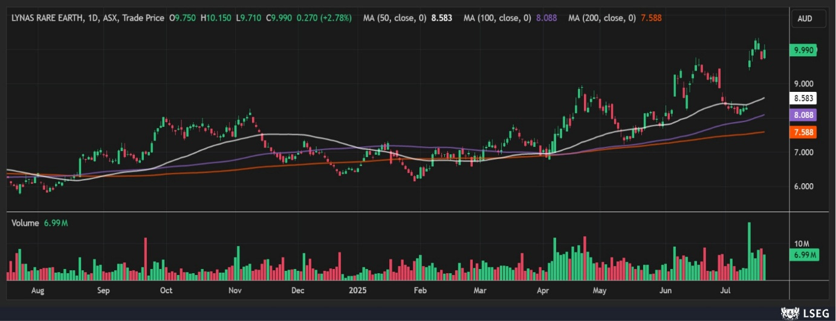Viewport: 836px width, 321px height.
Task: Click the change value 0.270 (+2.78%)
Action: point(324,18)
